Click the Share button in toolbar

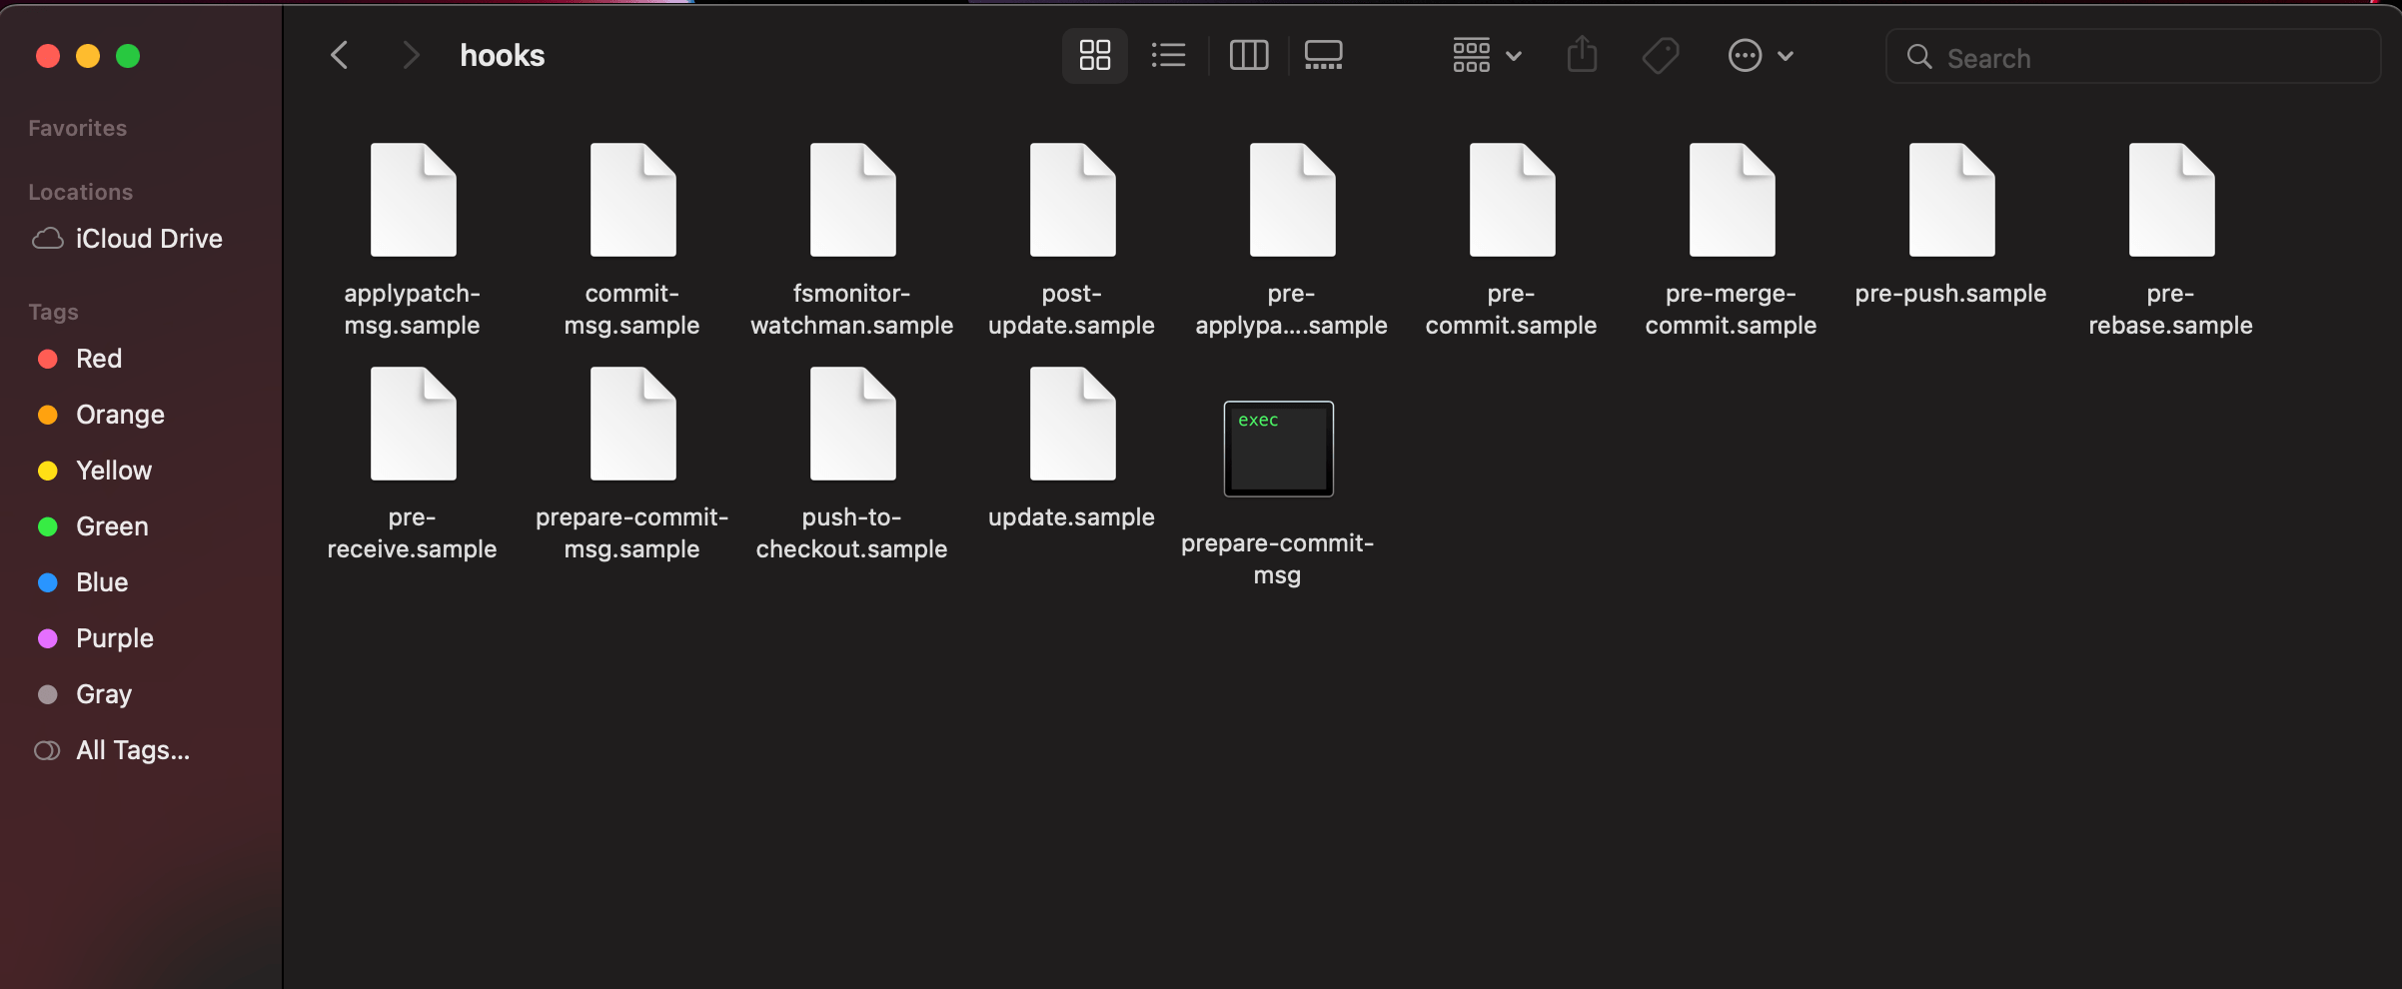pyautogui.click(x=1582, y=55)
